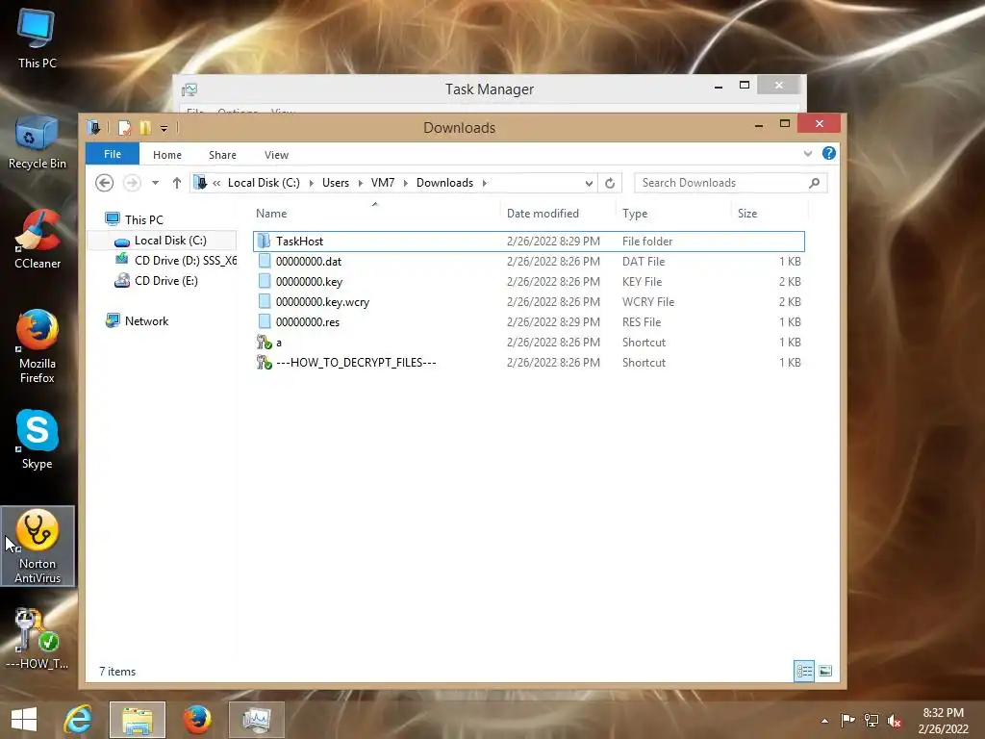Select the ---HOW_T... desktop shortcut

point(38,639)
